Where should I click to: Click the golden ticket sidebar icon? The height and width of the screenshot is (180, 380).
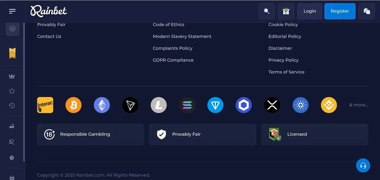click(x=12, y=53)
